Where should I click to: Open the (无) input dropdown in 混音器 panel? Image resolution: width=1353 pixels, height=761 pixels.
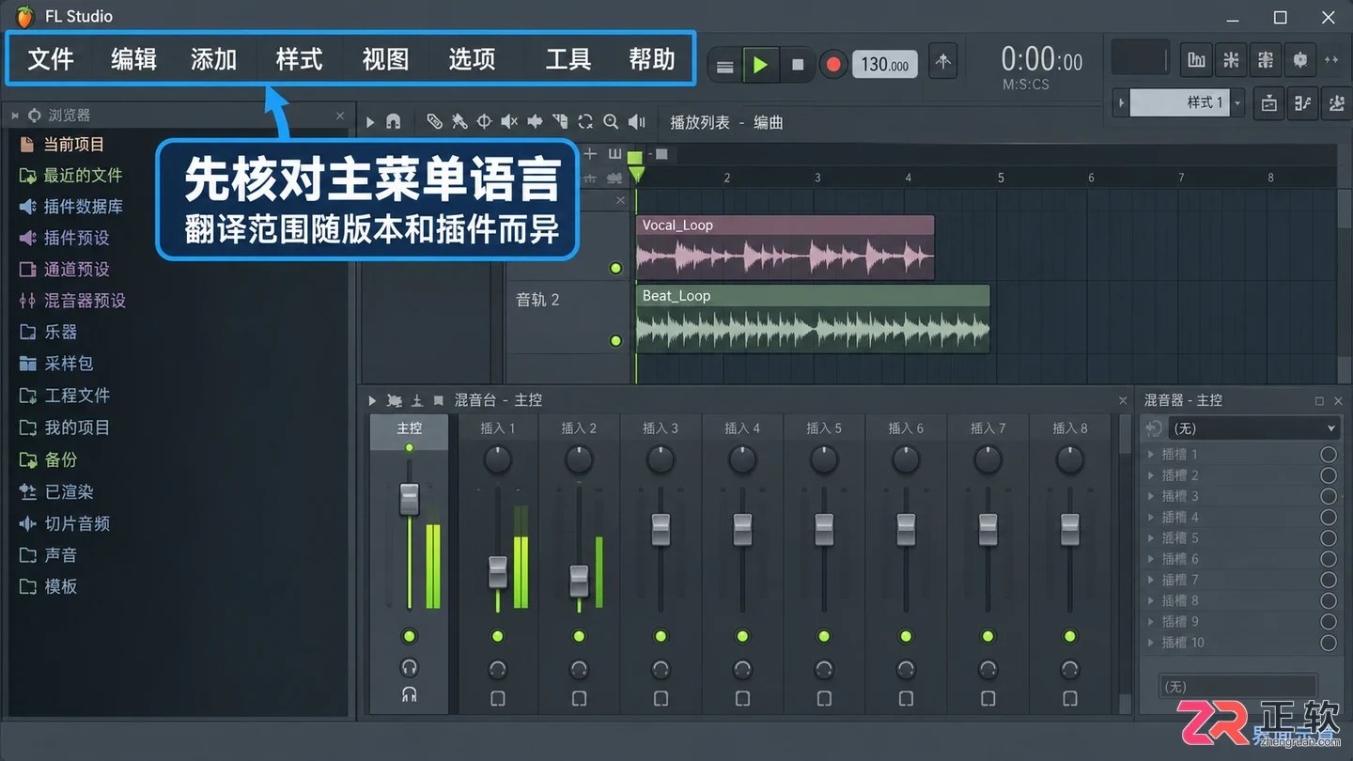pos(1254,428)
